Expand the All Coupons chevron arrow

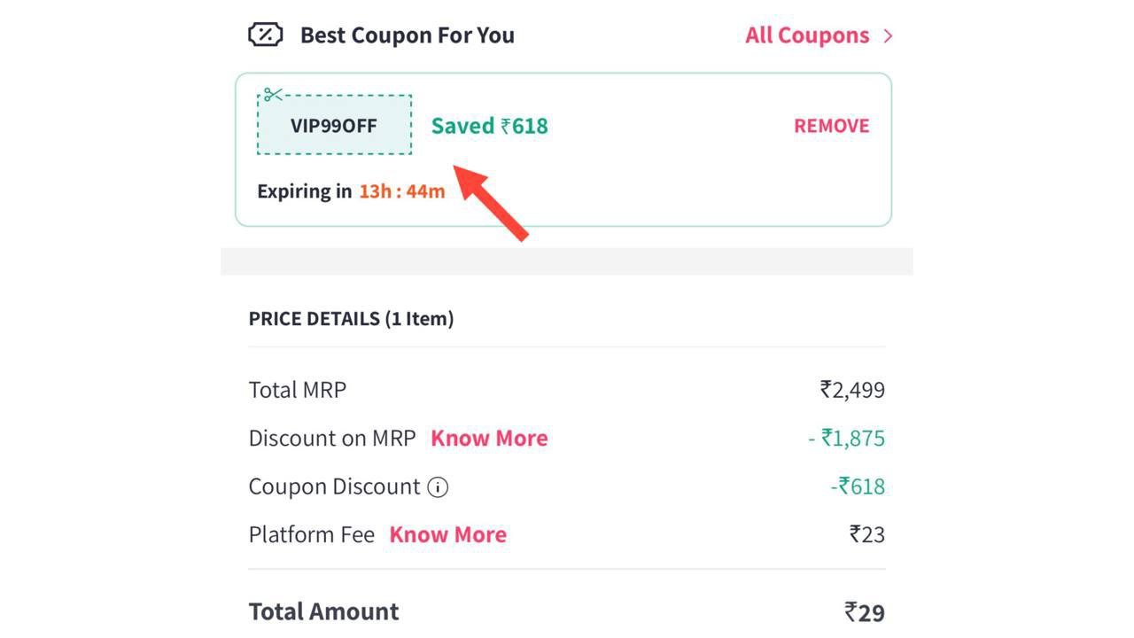point(888,36)
